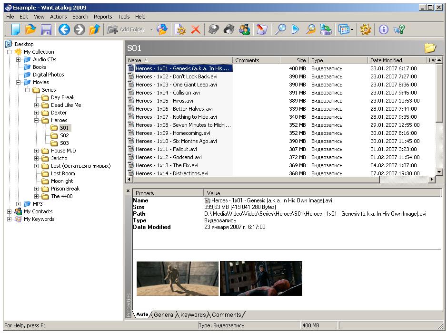
Task: Collapse the Heroes folder node
Action: pos(37,120)
